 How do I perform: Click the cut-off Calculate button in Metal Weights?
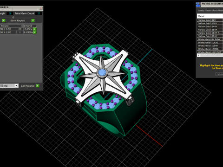coord(219,74)
